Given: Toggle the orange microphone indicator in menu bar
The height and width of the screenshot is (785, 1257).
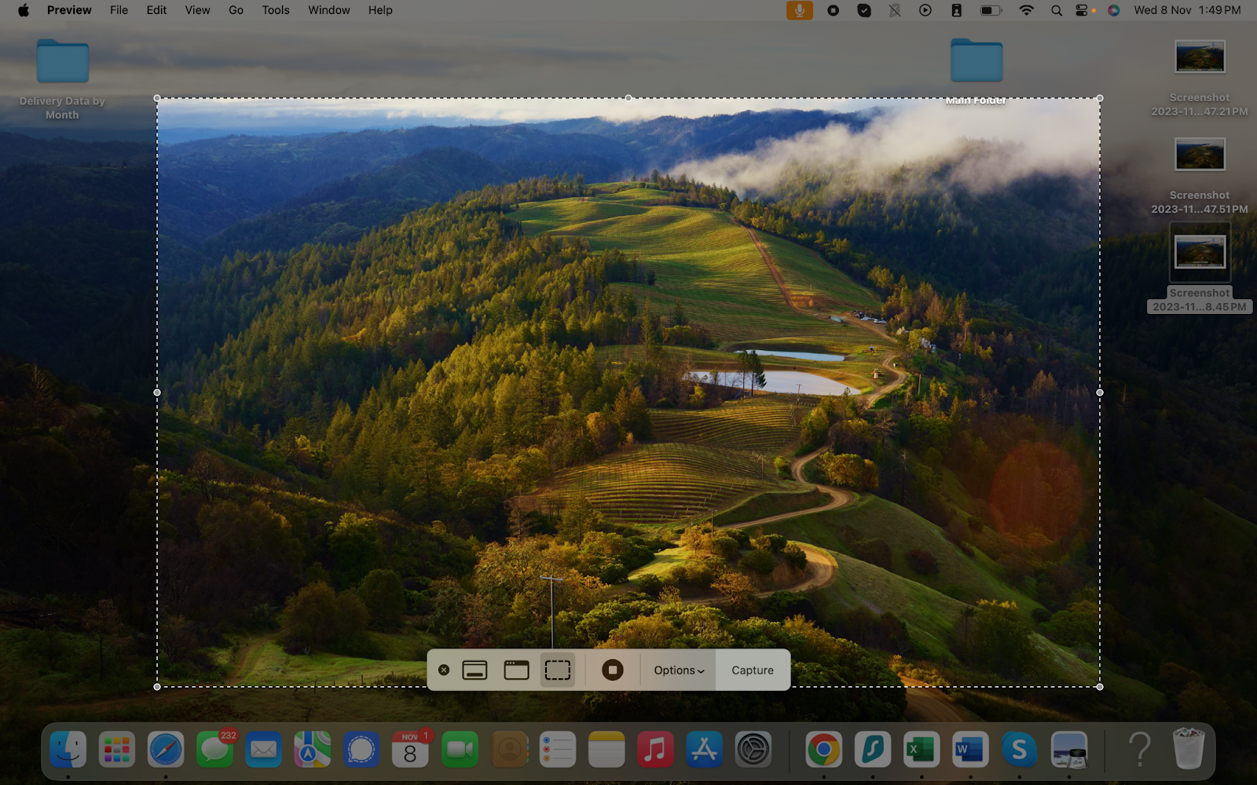Looking at the screenshot, I should pyautogui.click(x=799, y=10).
